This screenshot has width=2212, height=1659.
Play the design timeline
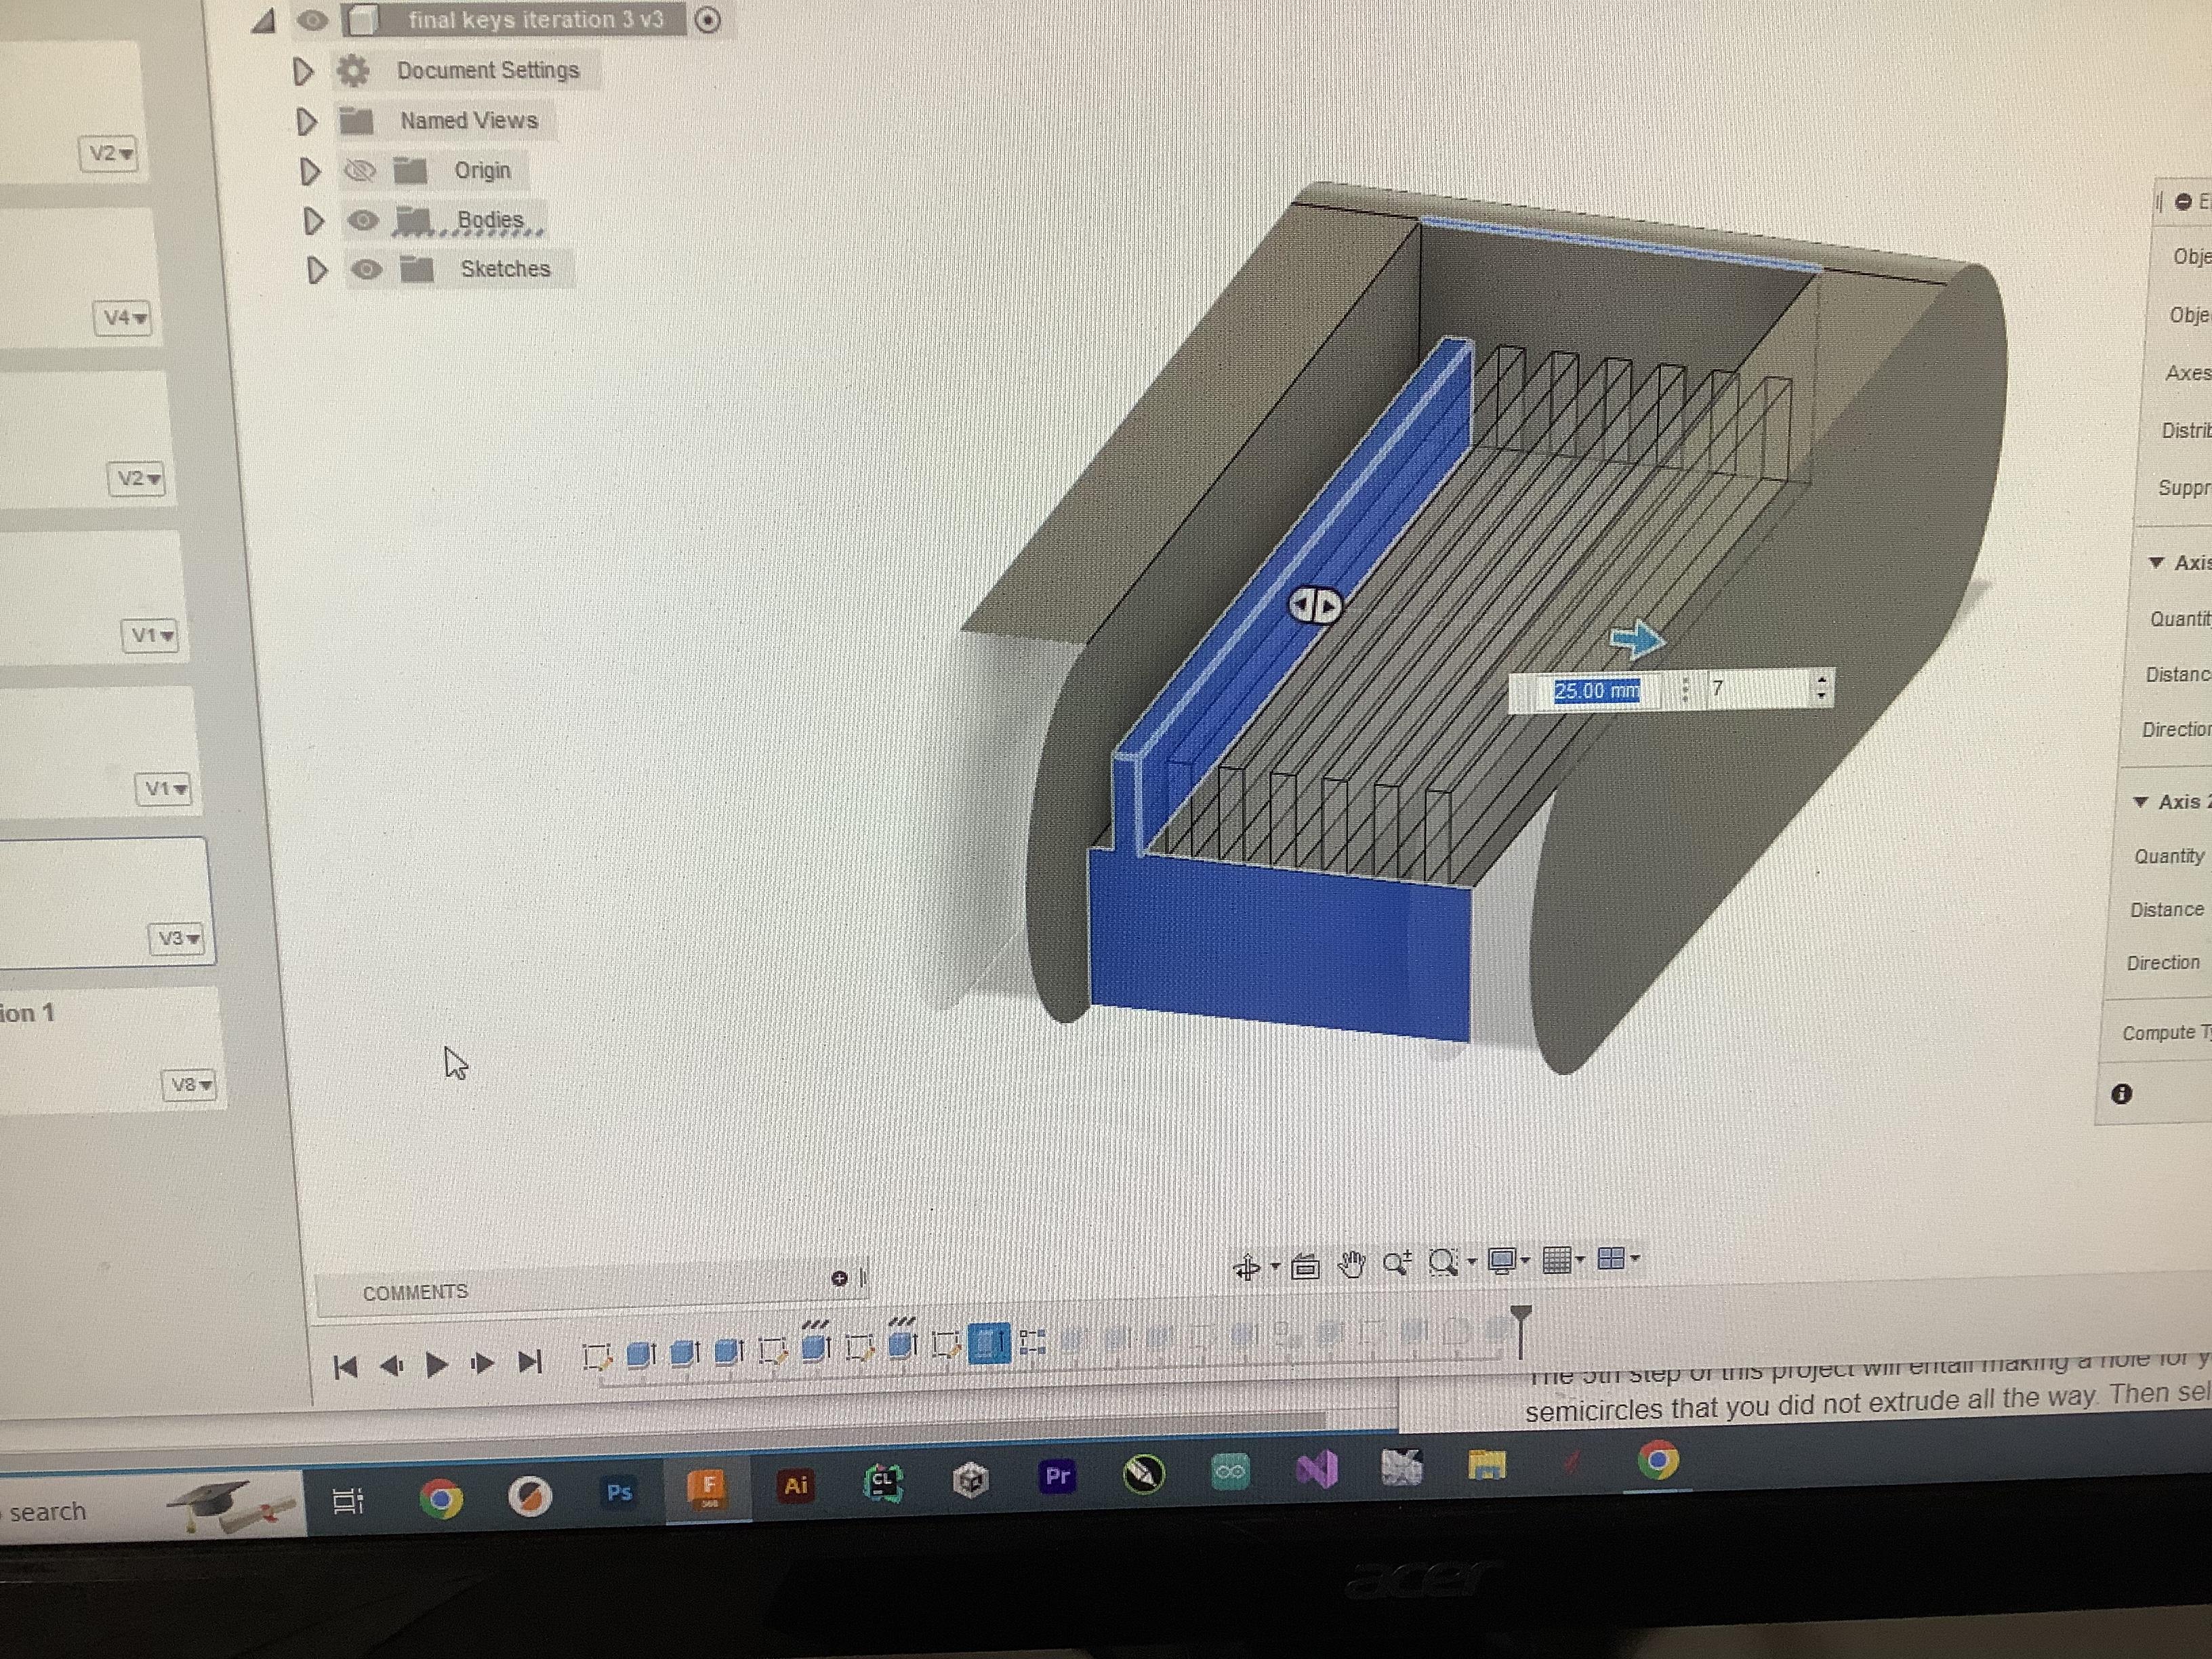pos(437,1364)
